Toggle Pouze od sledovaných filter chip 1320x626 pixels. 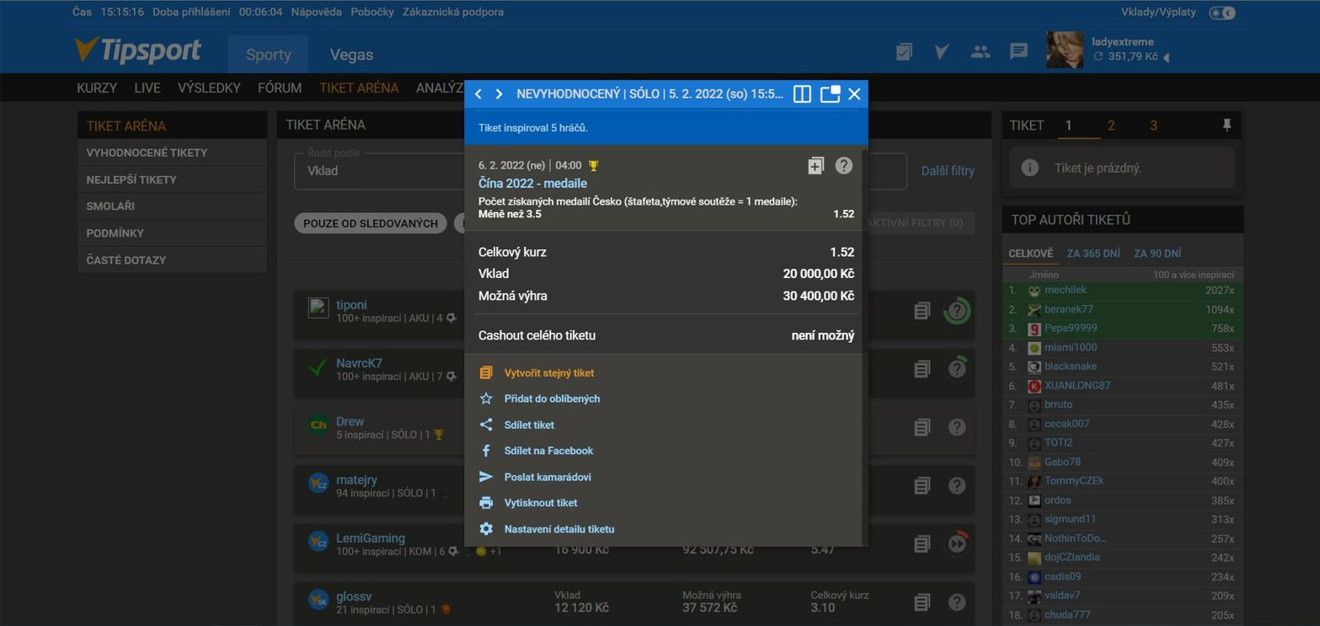click(370, 223)
